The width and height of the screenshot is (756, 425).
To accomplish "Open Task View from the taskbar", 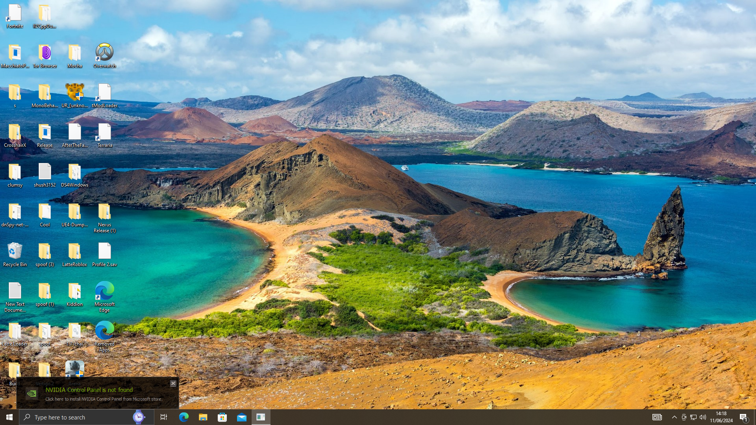I will click(164, 417).
